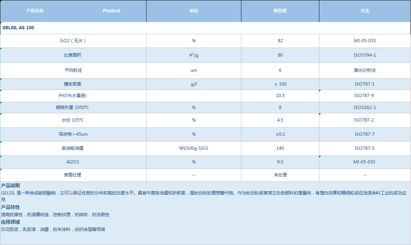This screenshot has height=245, width=411.
Task: Click the ISO787-7 method cell
Action: 364,135
